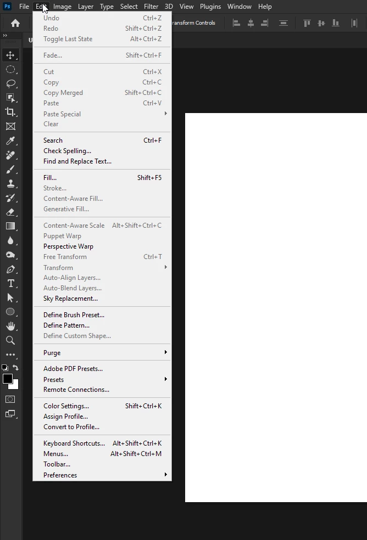Open the Plugins menu
Screen dimensions: 367x540
210,7
